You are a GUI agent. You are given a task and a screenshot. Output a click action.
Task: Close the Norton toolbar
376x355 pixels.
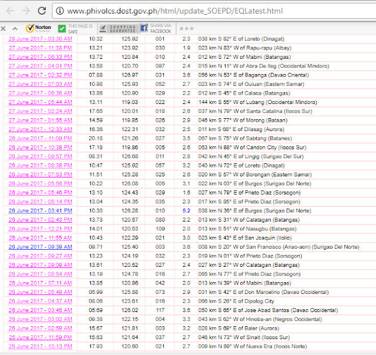click(3, 29)
